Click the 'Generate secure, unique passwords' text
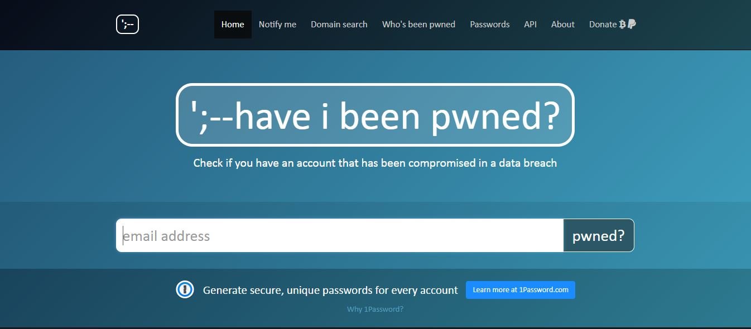Screen dimensions: 751x329 point(330,290)
